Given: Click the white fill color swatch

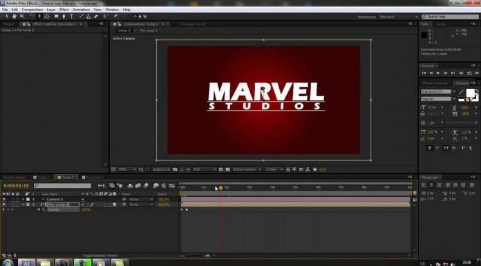Looking at the screenshot, I should (470, 93).
